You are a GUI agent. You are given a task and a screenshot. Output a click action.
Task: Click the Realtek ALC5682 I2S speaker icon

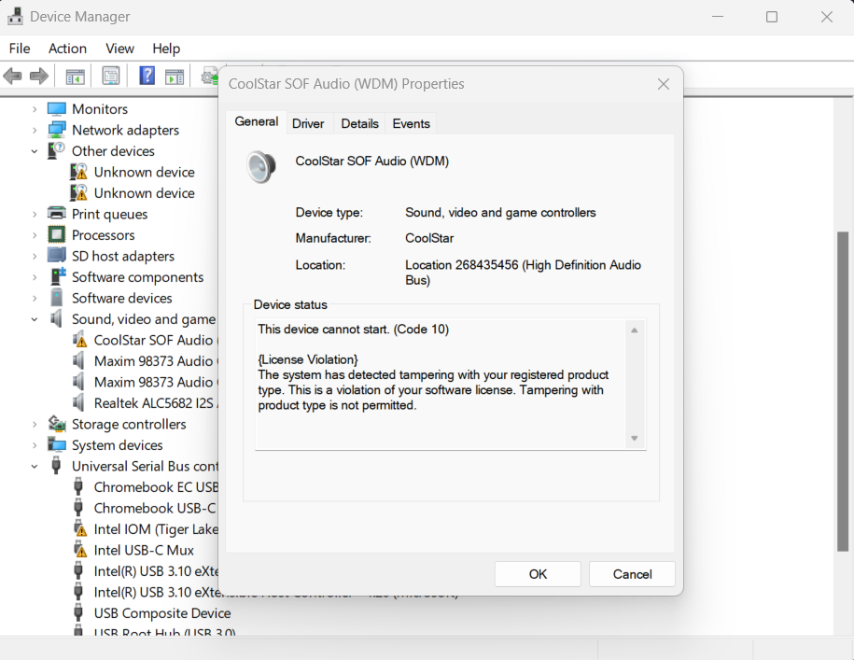[78, 403]
